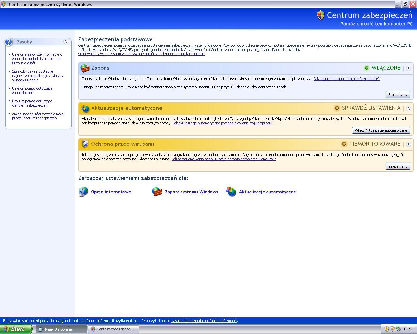The image size is (417, 334).
Task: Click the NIEMONITOROWANE status text
Action: click(x=375, y=144)
